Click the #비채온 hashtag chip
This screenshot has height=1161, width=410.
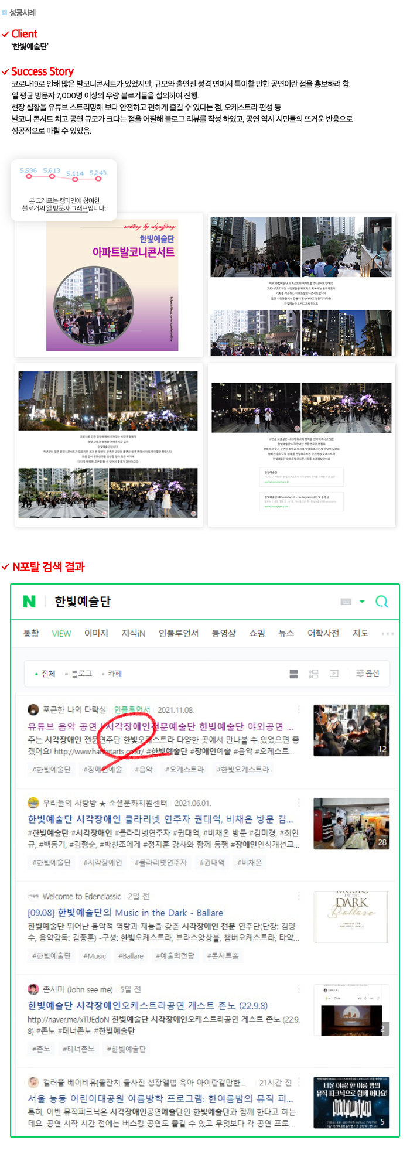tap(250, 863)
